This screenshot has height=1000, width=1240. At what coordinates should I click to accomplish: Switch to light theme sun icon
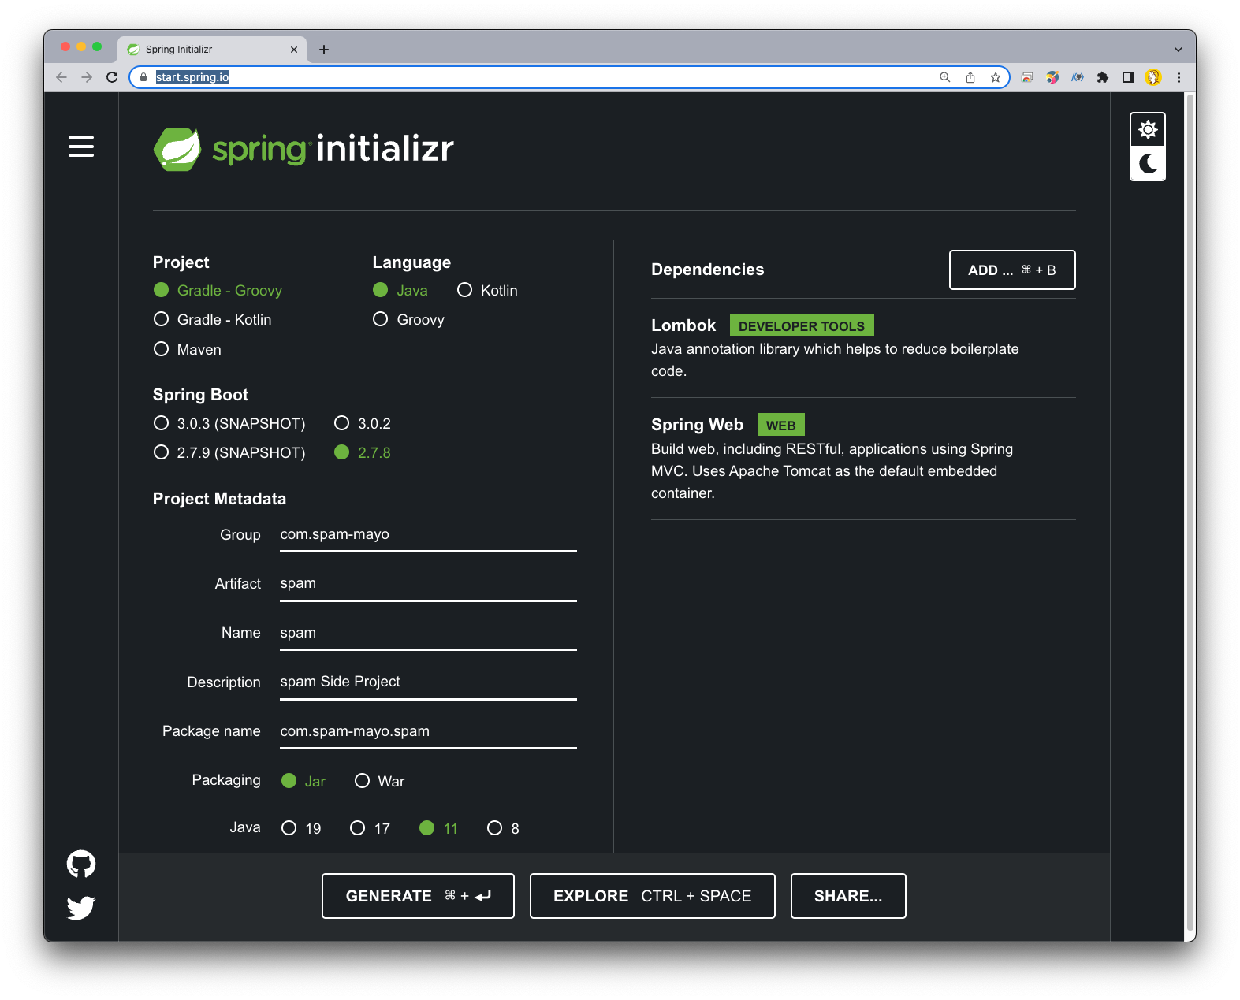click(x=1148, y=130)
